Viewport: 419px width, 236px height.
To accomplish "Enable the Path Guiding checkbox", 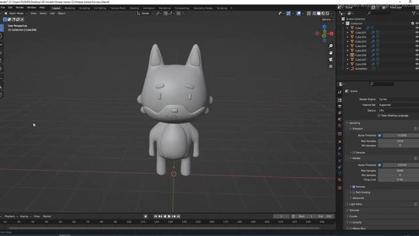I will point(354,192).
